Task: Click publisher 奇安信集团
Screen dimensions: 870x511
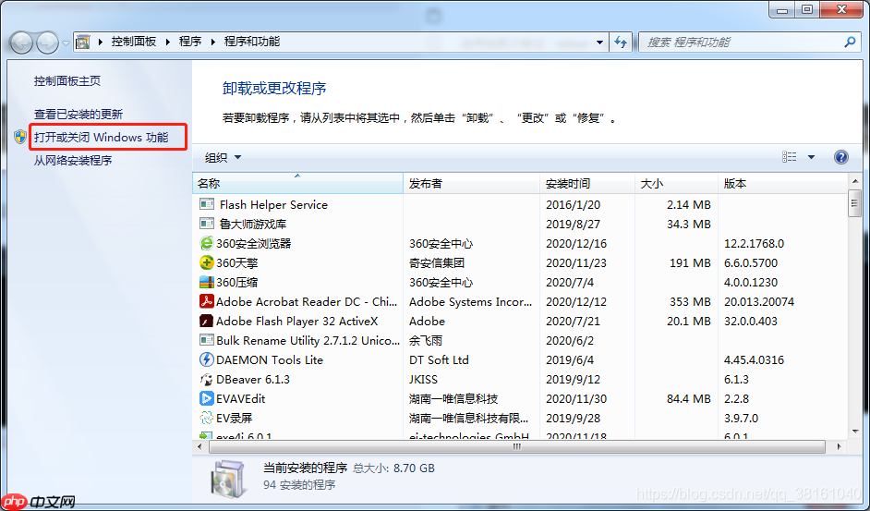Action: 437,262
